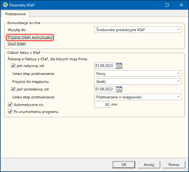The width and height of the screenshot is (189, 172).
Task: Open the 'Nowy' processing stage dropdown
Action: coord(138,74)
